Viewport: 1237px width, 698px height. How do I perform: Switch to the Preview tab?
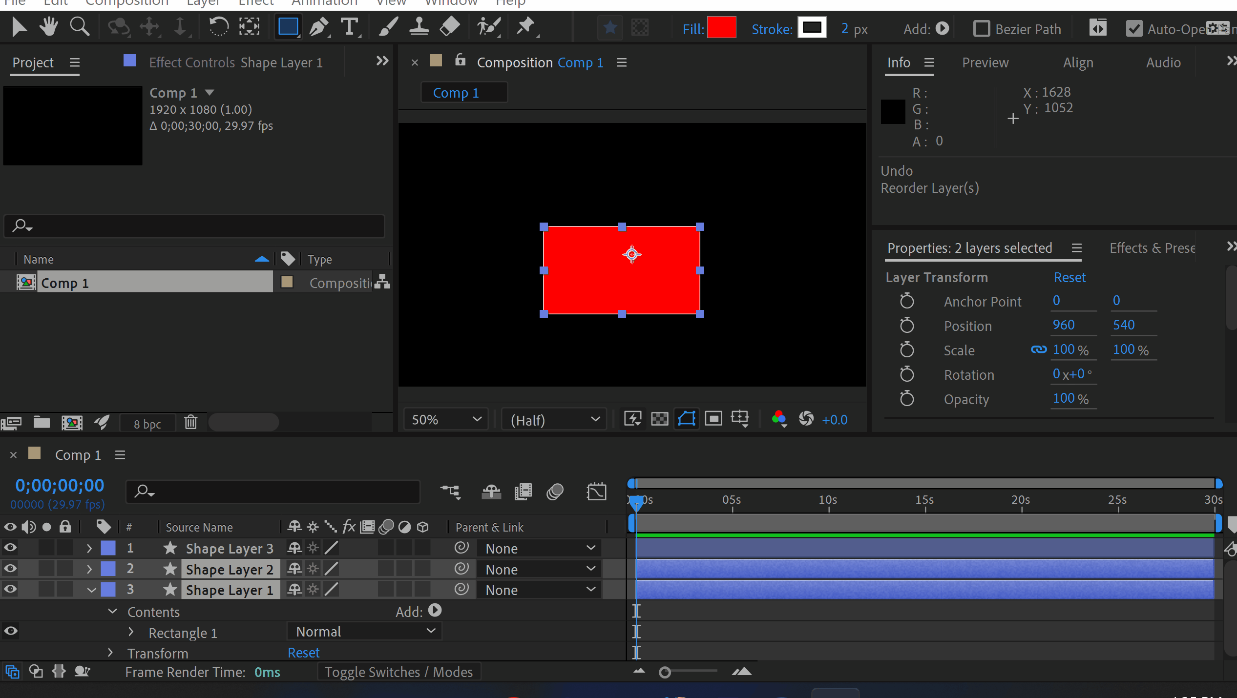click(985, 62)
